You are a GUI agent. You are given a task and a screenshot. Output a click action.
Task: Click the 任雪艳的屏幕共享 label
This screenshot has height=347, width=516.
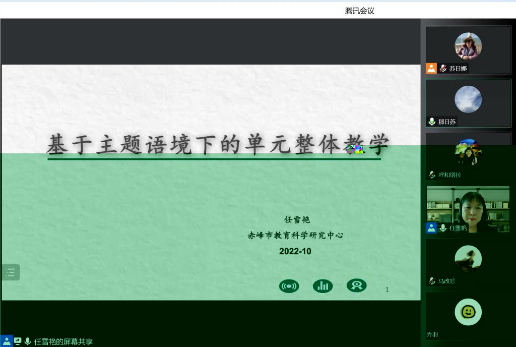click(x=63, y=342)
